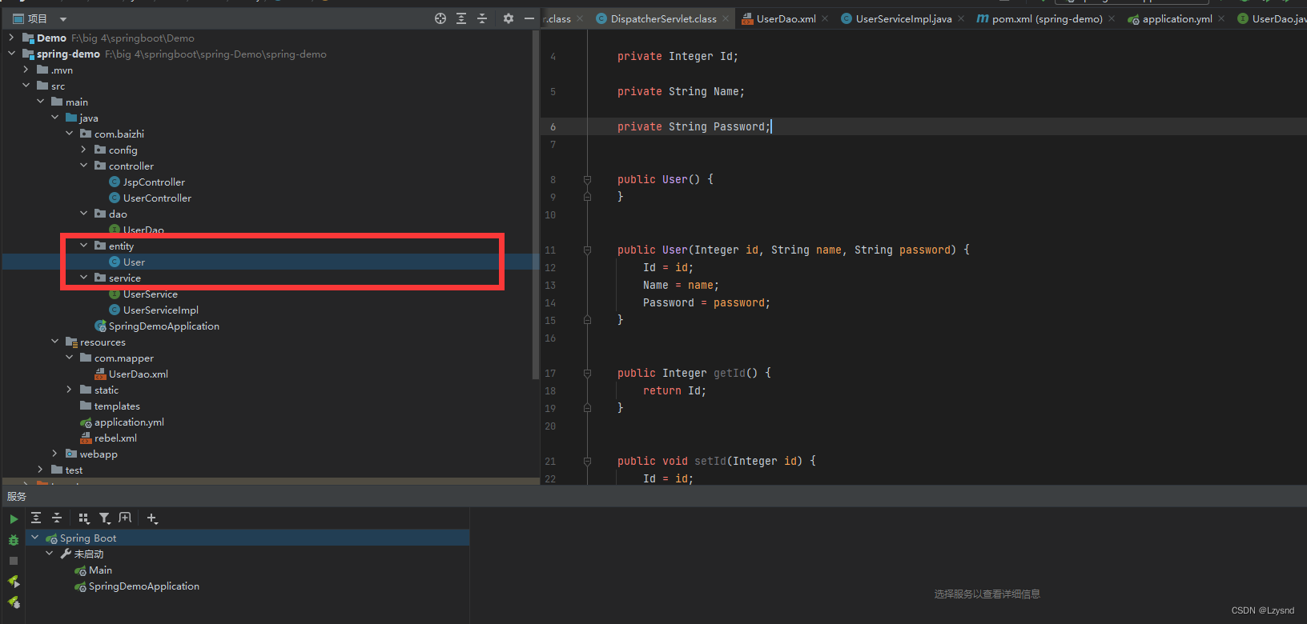
Task: Select JspController in project tree
Action: click(154, 182)
